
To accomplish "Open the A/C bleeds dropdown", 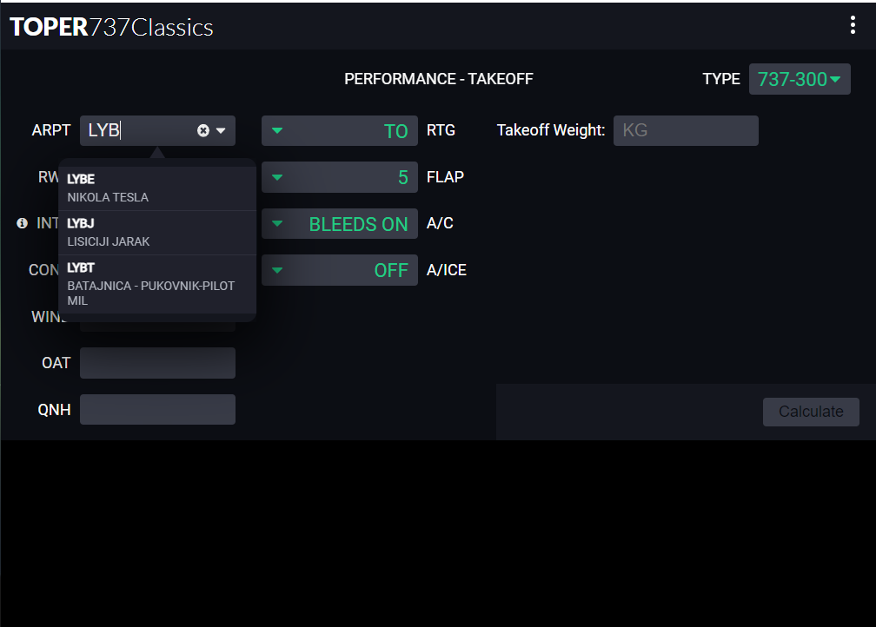I will 339,224.
